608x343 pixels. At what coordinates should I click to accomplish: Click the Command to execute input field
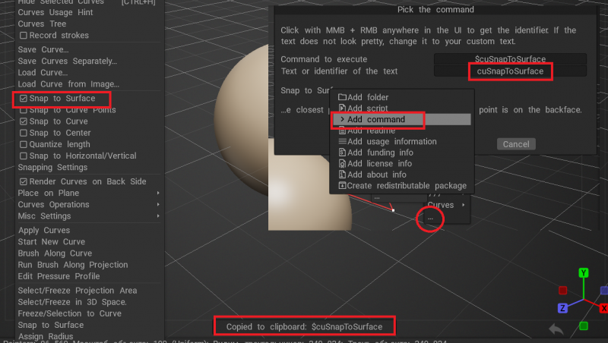point(510,59)
